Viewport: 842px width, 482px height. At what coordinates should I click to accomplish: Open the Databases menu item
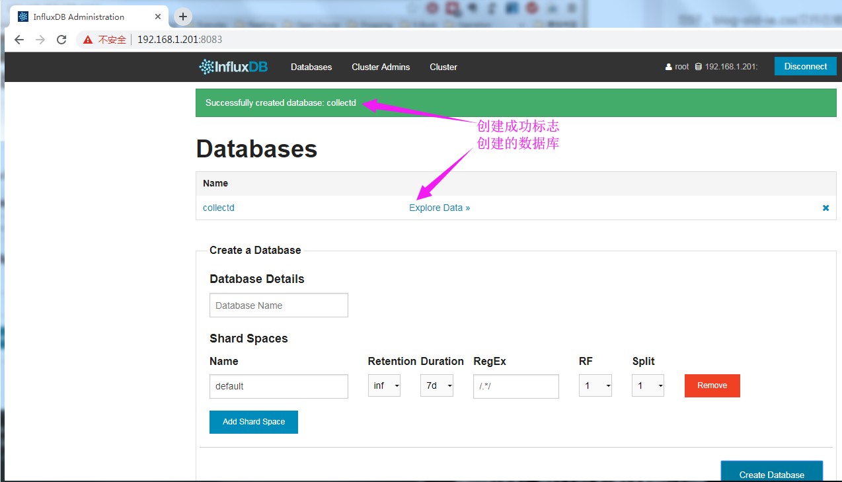point(311,67)
